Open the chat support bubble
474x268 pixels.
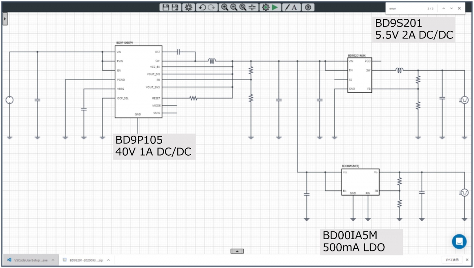click(x=459, y=241)
